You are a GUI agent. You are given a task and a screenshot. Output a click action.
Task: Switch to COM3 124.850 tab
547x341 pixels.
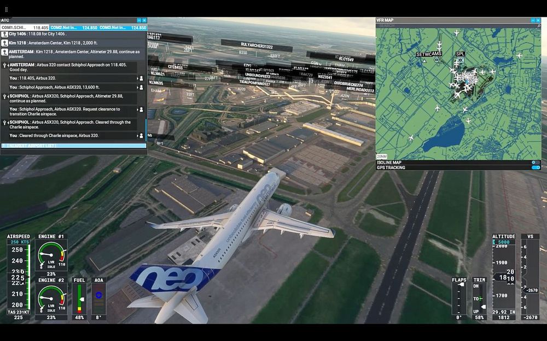point(123,27)
